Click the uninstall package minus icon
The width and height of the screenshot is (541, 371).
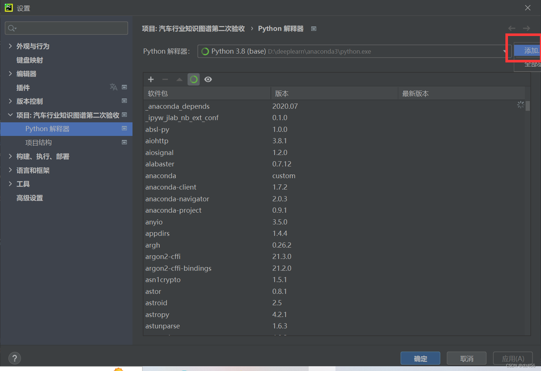point(165,79)
